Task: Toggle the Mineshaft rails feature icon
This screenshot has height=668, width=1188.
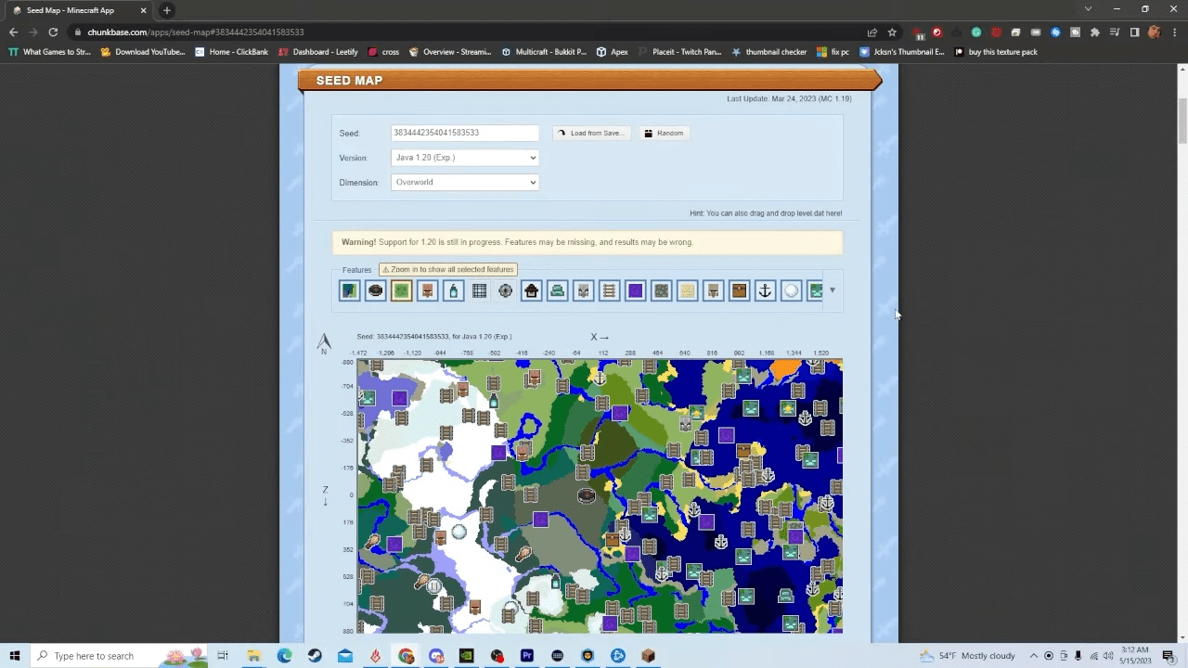Action: pos(609,291)
